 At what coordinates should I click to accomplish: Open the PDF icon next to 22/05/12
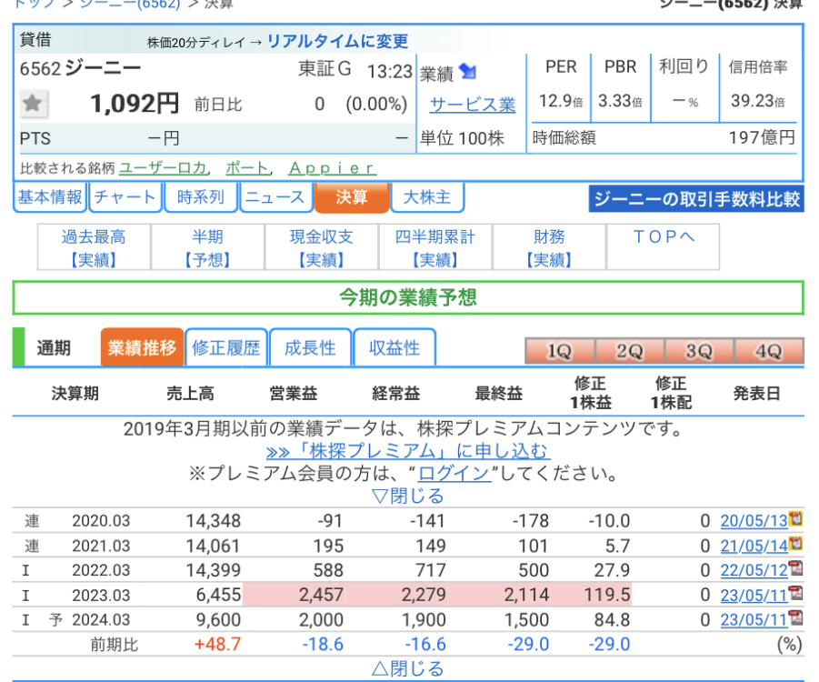[x=795, y=568]
